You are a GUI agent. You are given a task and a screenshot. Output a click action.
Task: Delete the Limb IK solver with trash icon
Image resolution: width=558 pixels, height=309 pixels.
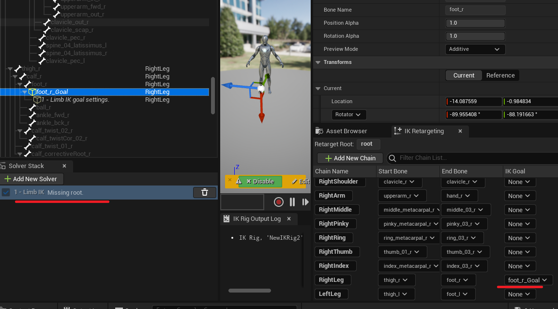pyautogui.click(x=205, y=193)
